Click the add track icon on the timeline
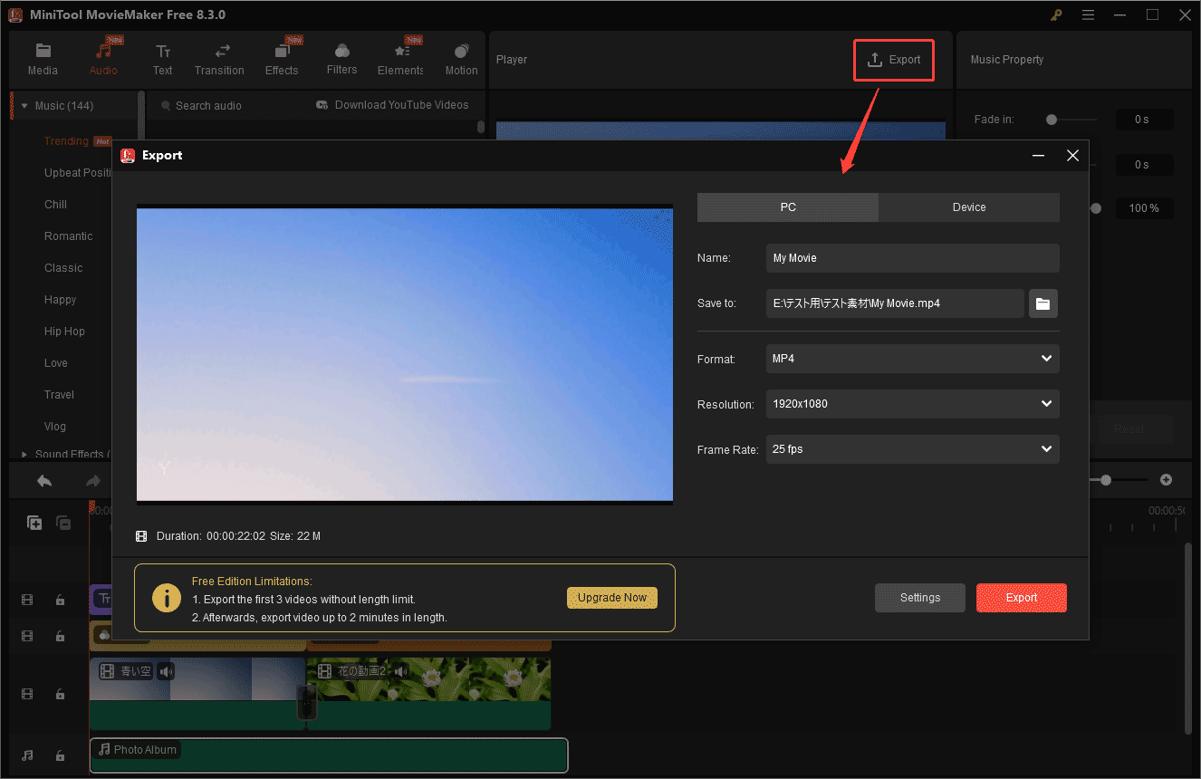The image size is (1201, 779). tap(34, 523)
